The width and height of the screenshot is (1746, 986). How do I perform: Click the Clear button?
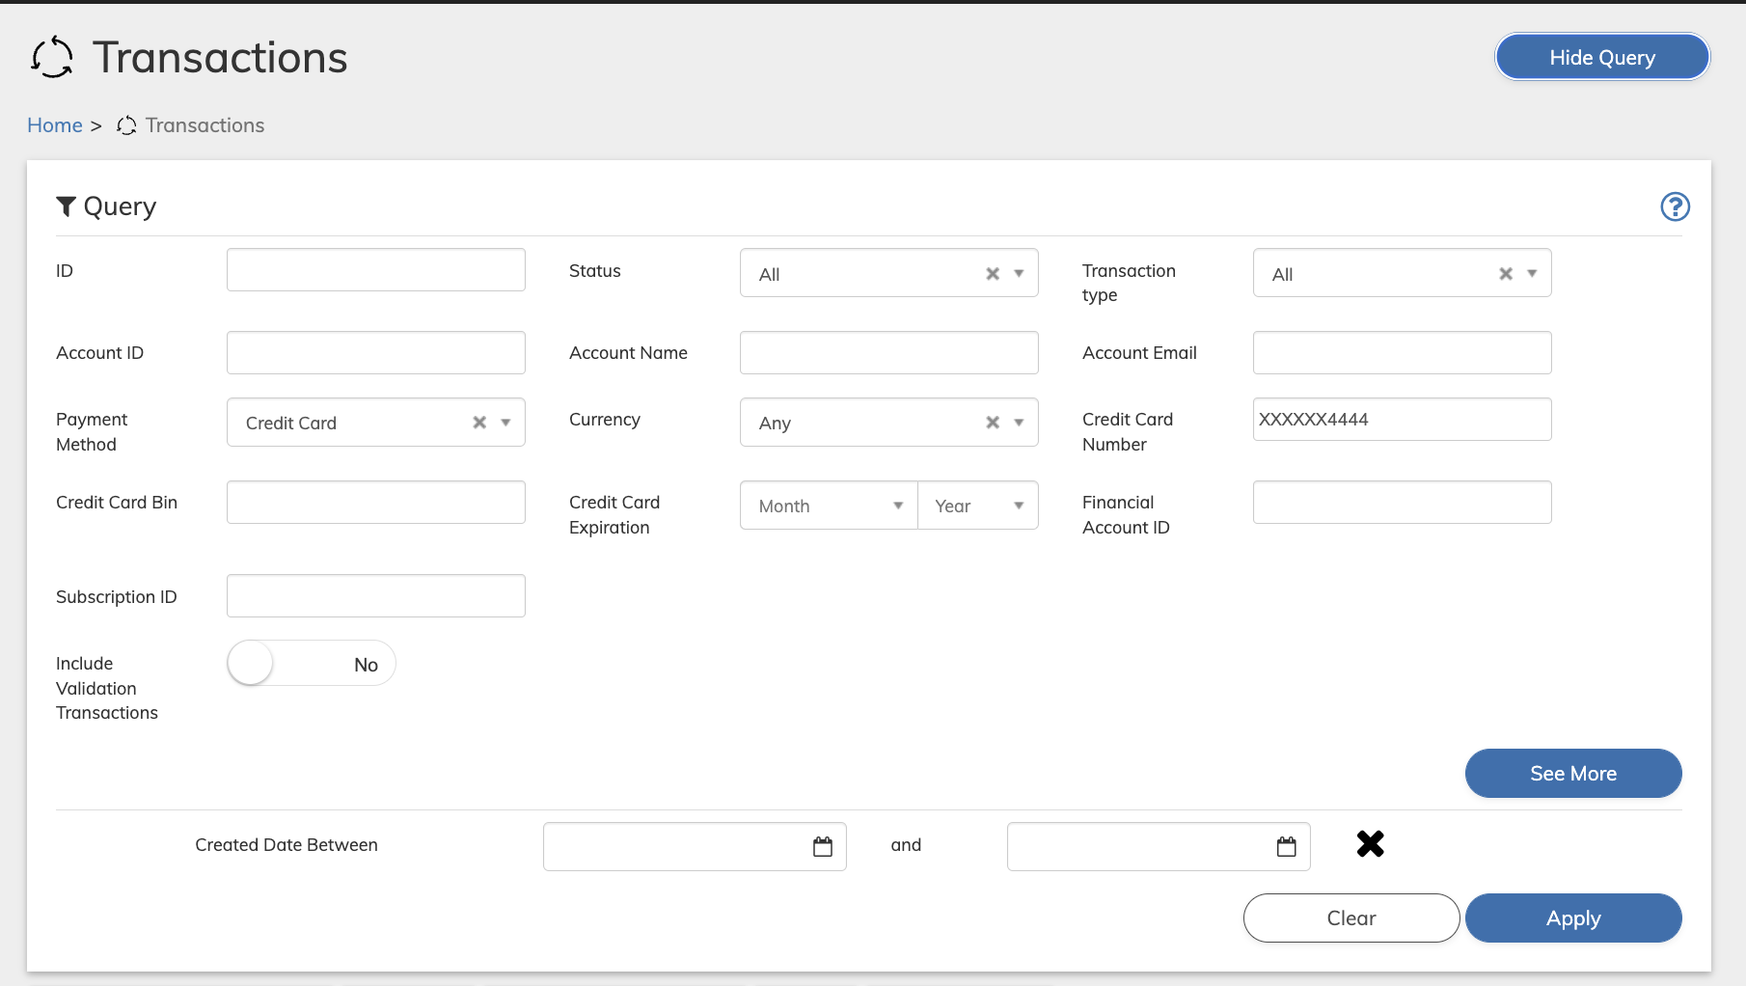[1351, 918]
